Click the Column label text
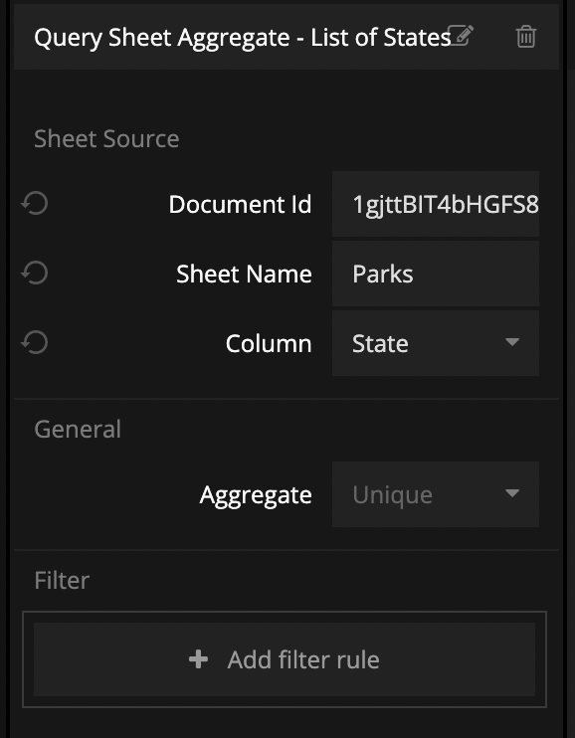The image size is (575, 738). [269, 343]
